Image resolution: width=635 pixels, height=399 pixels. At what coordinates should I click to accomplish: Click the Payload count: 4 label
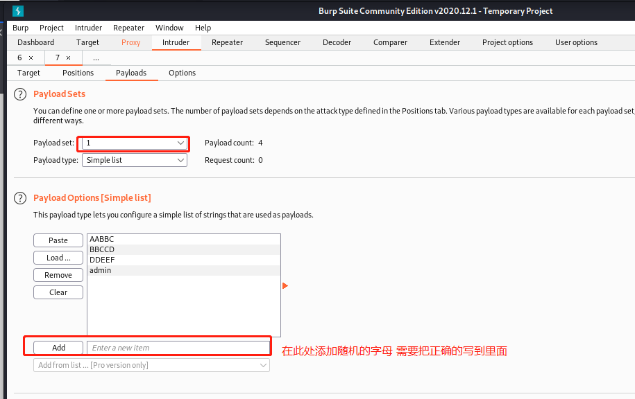point(234,143)
